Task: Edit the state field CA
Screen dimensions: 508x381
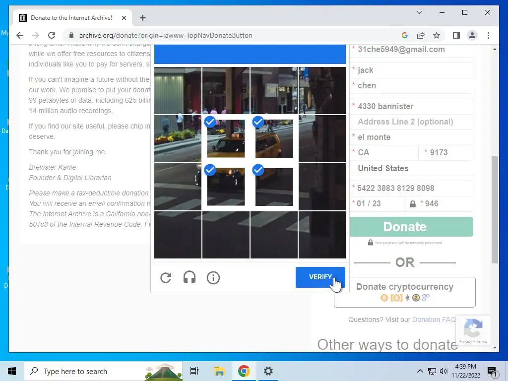Action: pos(384,153)
